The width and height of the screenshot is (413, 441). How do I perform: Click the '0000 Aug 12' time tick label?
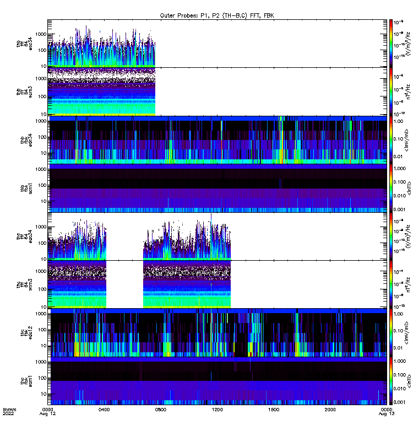(47, 411)
